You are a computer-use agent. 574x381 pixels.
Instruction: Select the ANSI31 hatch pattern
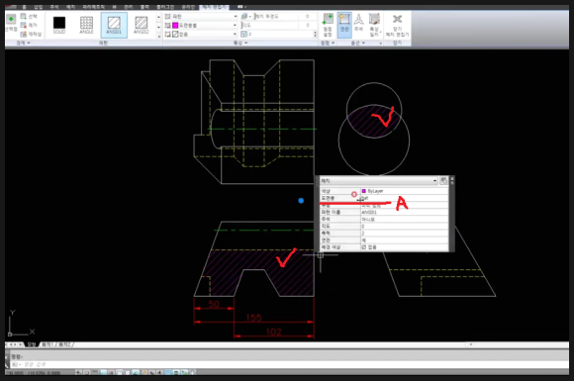tap(114, 25)
